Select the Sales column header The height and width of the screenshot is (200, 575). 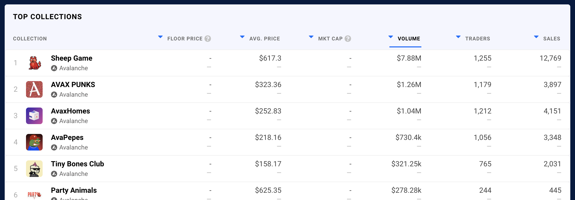point(551,39)
